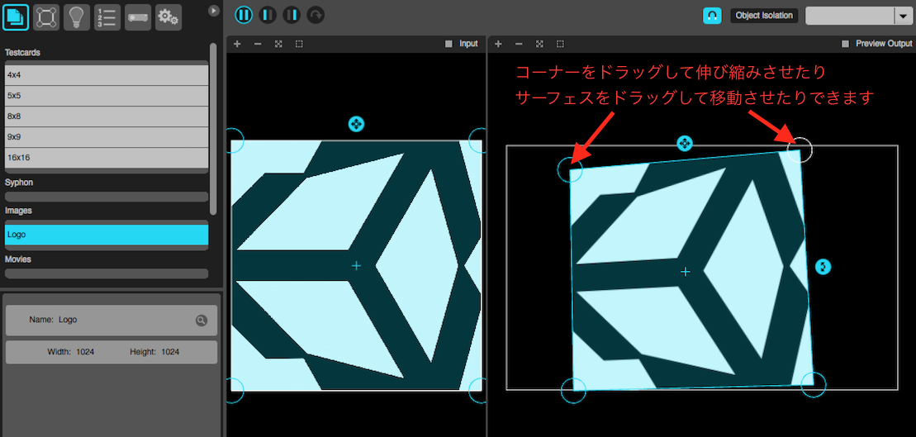The image size is (916, 437).
Task: Select the left-bar view mode button
Action: point(268,15)
